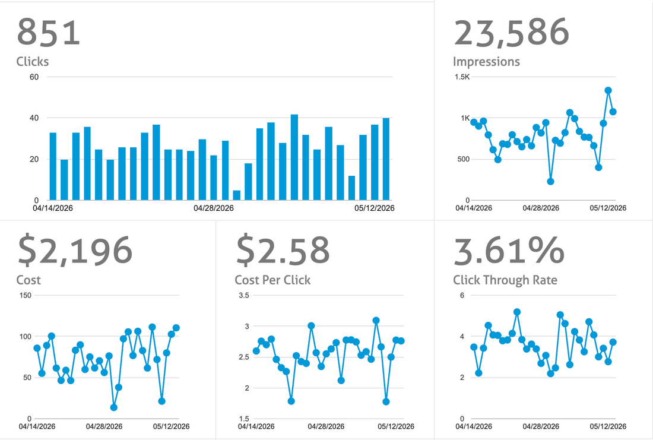Click 04/14/2026 under the Cost Per Click chart
The height and width of the screenshot is (440, 653).
click(x=256, y=427)
